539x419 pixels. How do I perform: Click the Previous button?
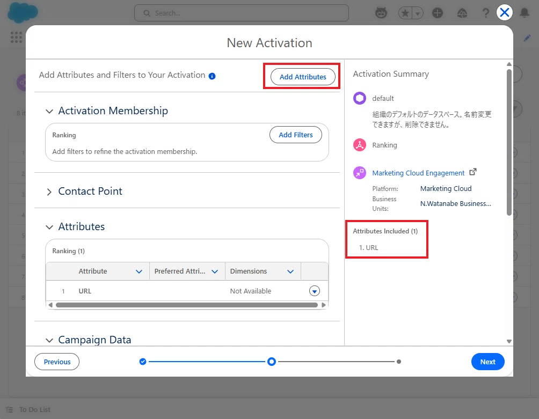57,362
